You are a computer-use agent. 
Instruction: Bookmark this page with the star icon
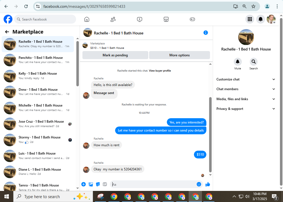coord(253,6)
